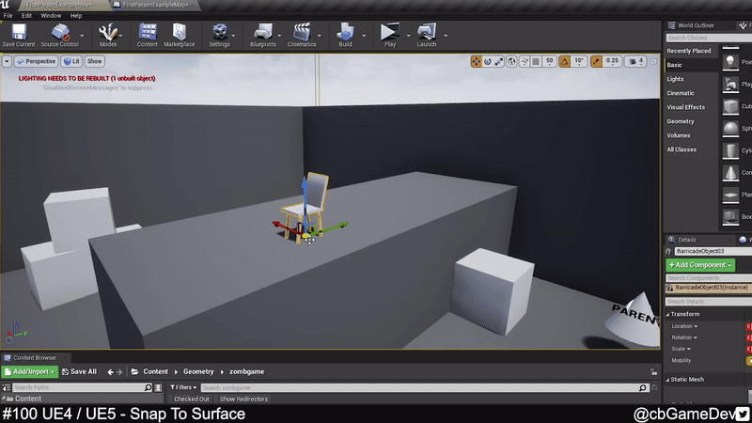Select the translate (move) gizmo mode
Screen dimensions: 752x423
[x=476, y=61]
